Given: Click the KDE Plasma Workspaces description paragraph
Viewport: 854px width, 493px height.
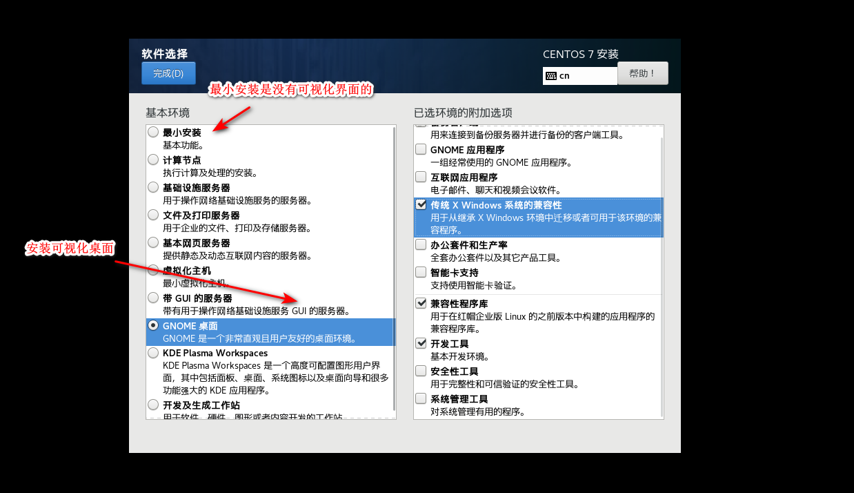Looking at the screenshot, I should tap(276, 378).
